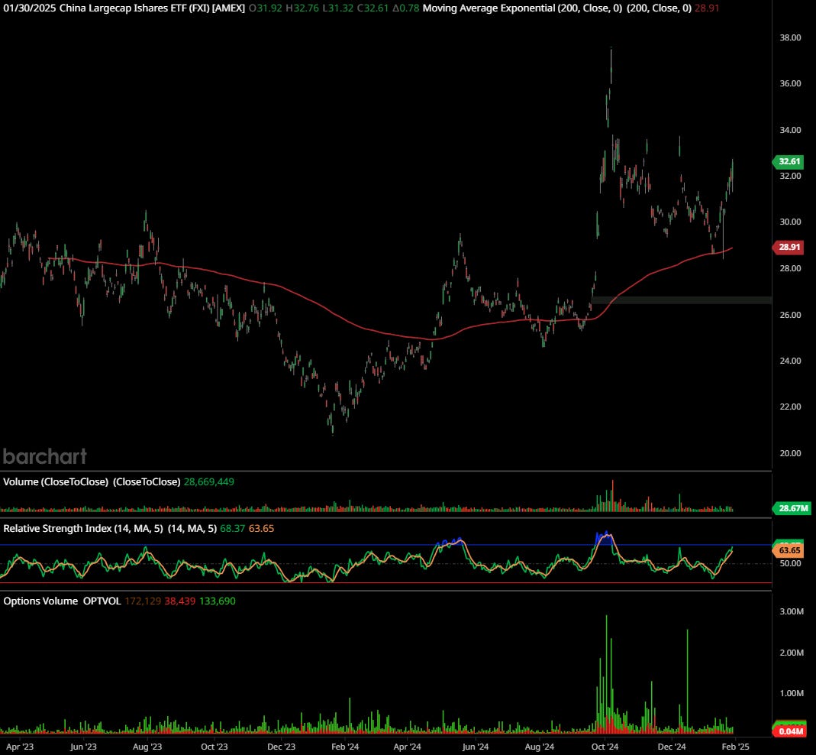Click the Options Volume OPTVOL label
Screen dimensions: 816x755
[x=62, y=601]
